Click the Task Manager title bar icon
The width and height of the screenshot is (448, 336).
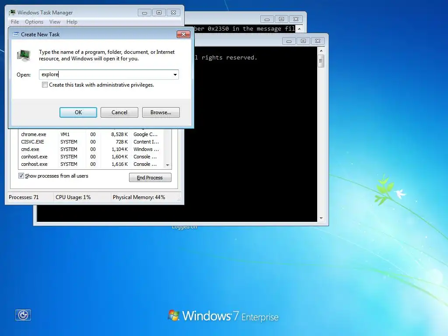pyautogui.click(x=12, y=12)
